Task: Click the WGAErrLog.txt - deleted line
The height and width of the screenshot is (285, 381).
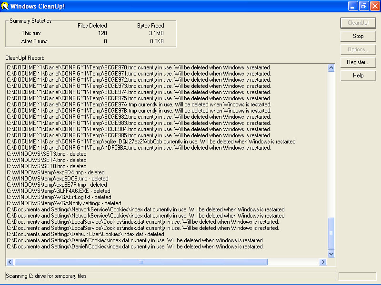Action: pos(59,197)
